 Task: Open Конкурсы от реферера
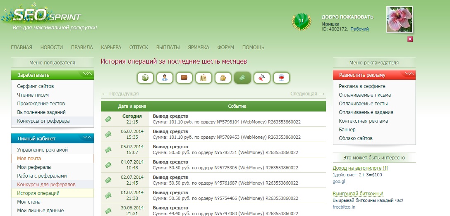(x=43, y=121)
